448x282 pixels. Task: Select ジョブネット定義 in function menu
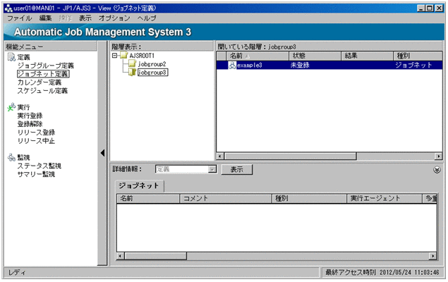(x=43, y=74)
